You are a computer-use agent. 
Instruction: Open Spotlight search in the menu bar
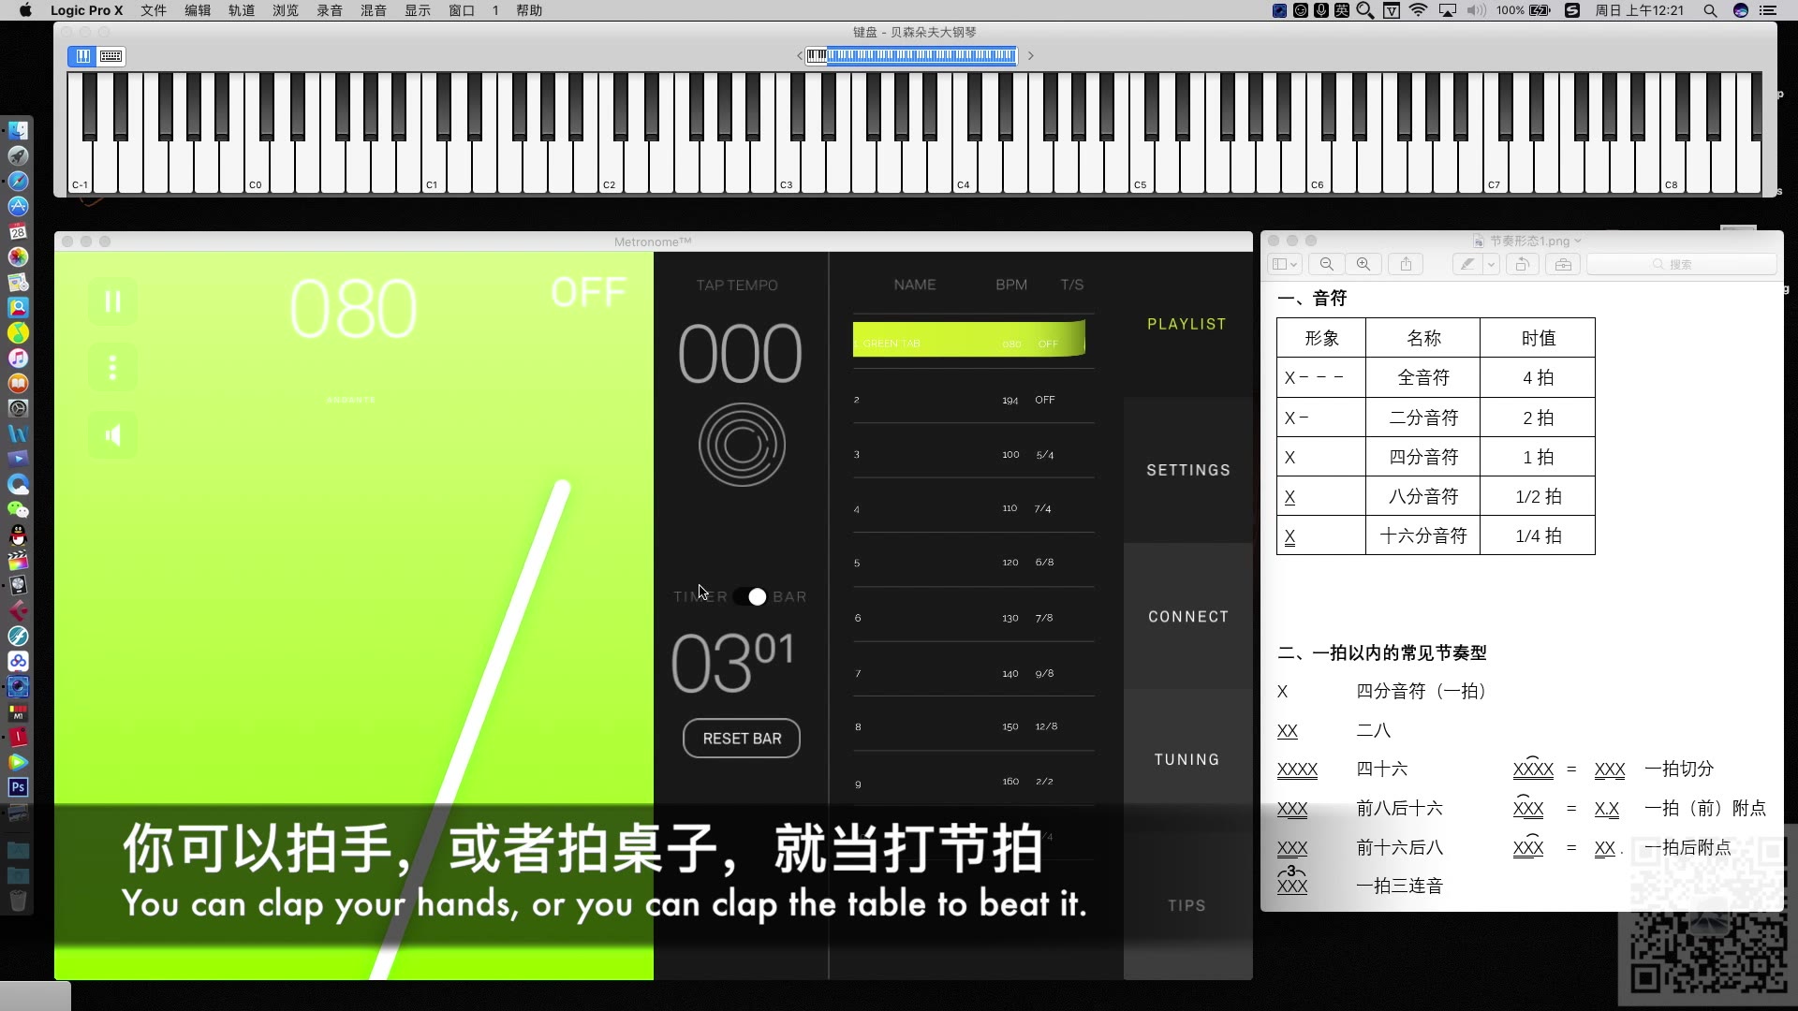tap(1710, 10)
